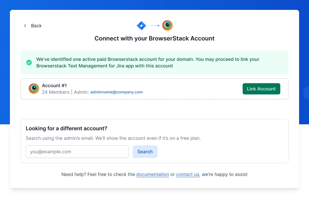Click the Search using the admin's email description
Image resolution: width=309 pixels, height=198 pixels.
113,138
